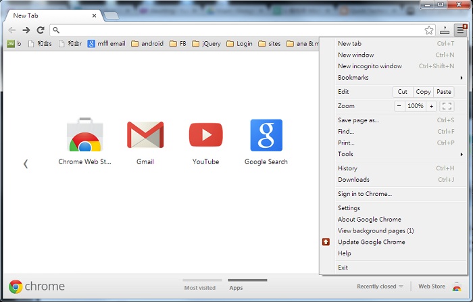Screen dimensions: 473x302
Task: Launch the Gmail app
Action: coord(145,142)
